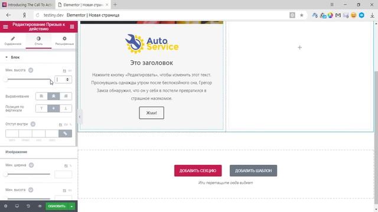Click third padding input field
Image resolution: width=378 pixels, height=212 pixels.
[x=38, y=134]
